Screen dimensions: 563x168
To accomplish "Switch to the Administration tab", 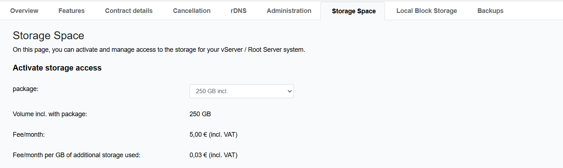I will 289,11.
